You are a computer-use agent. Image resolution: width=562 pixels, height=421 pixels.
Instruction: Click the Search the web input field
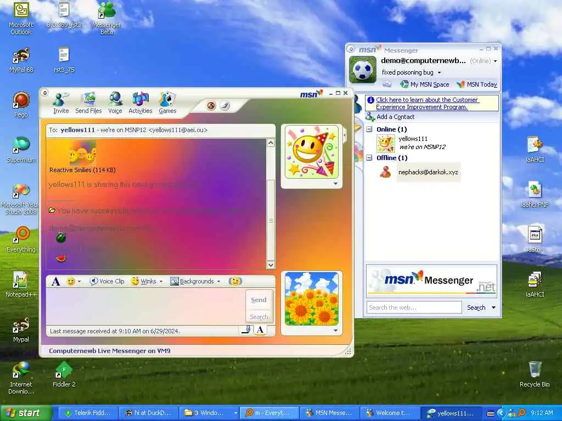click(414, 308)
